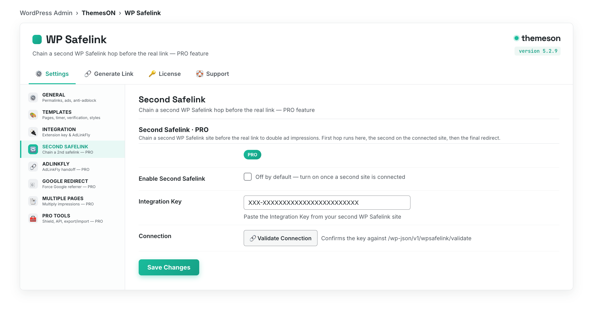Click the version 5.2.9 badge
This screenshot has width=593, height=309.
[x=538, y=51]
